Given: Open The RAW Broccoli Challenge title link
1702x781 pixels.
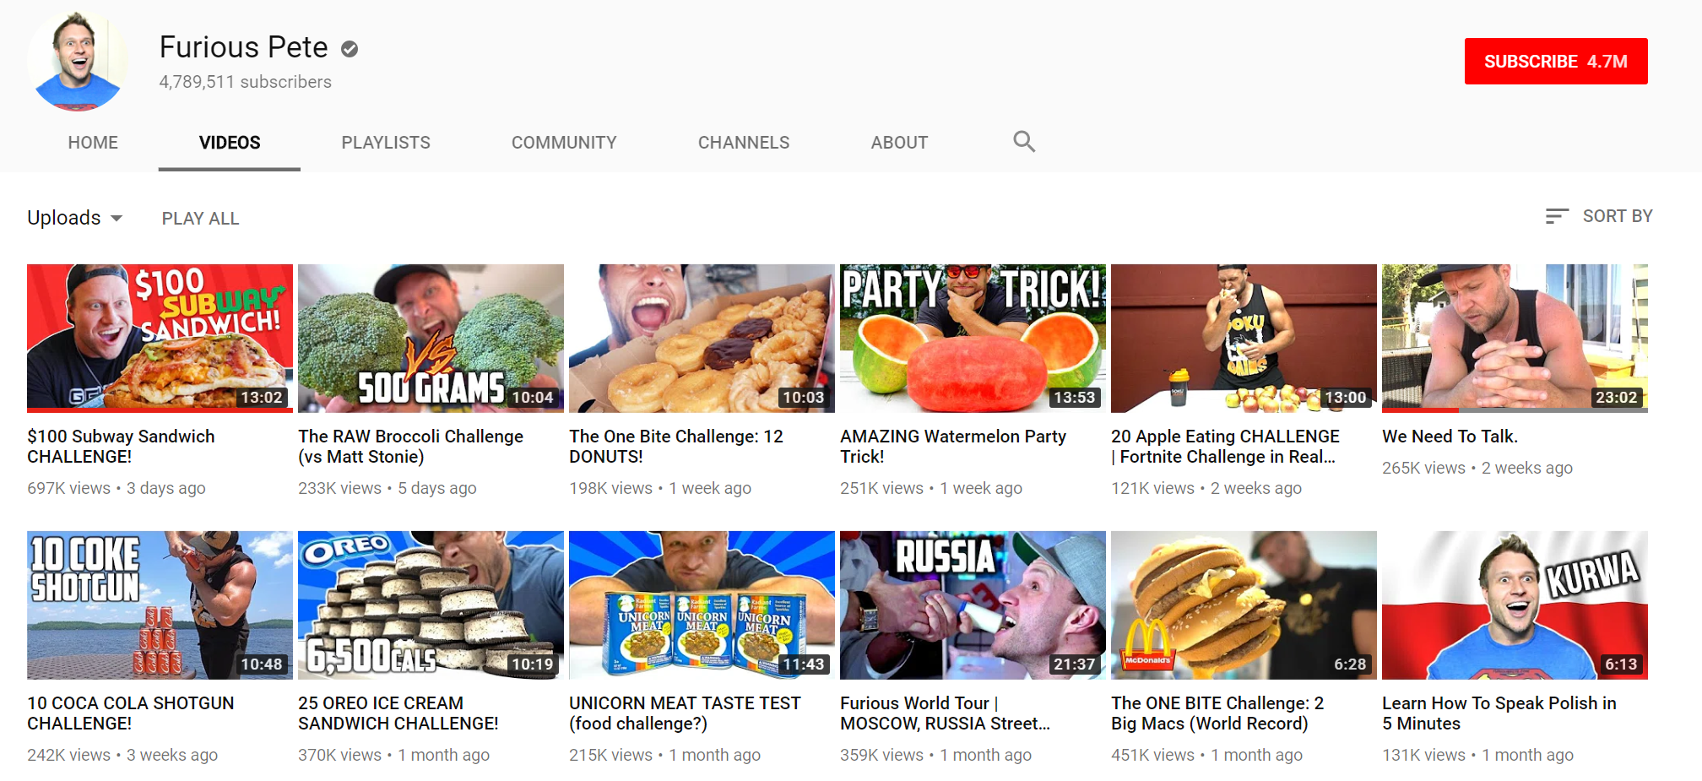Looking at the screenshot, I should (410, 447).
